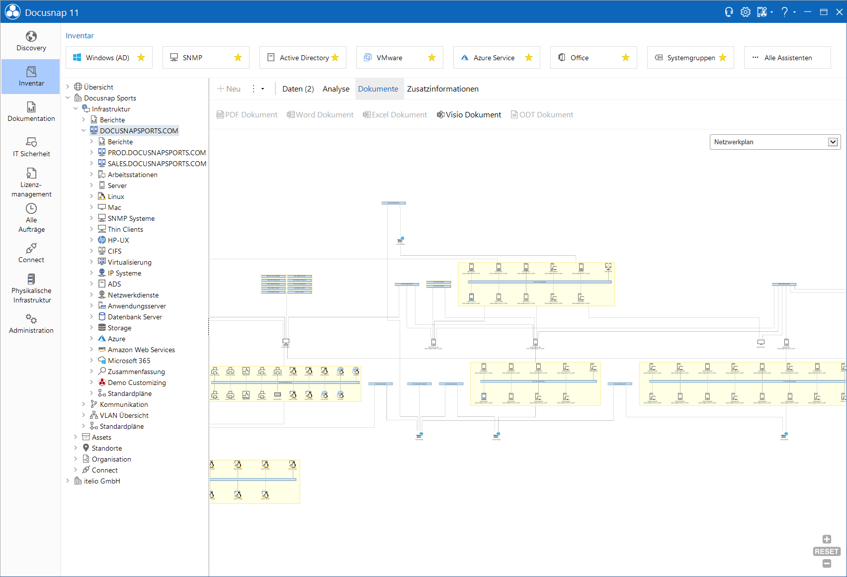Collapse the Docusnap Sports tree node
Image resolution: width=847 pixels, height=577 pixels.
coord(68,98)
